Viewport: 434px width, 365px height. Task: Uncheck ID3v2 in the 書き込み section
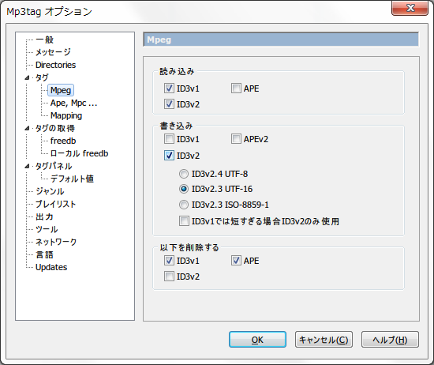pyautogui.click(x=169, y=156)
